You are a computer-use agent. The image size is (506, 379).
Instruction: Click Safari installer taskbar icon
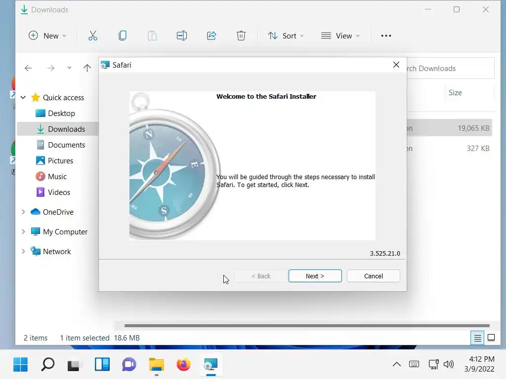211,365
